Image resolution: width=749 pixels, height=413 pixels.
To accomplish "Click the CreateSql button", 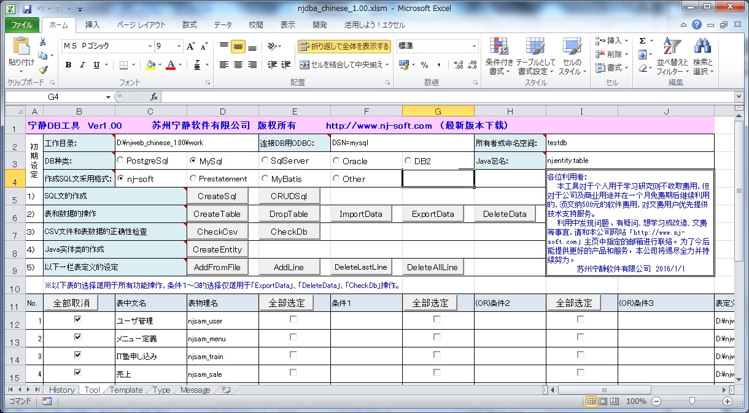I will tap(217, 196).
